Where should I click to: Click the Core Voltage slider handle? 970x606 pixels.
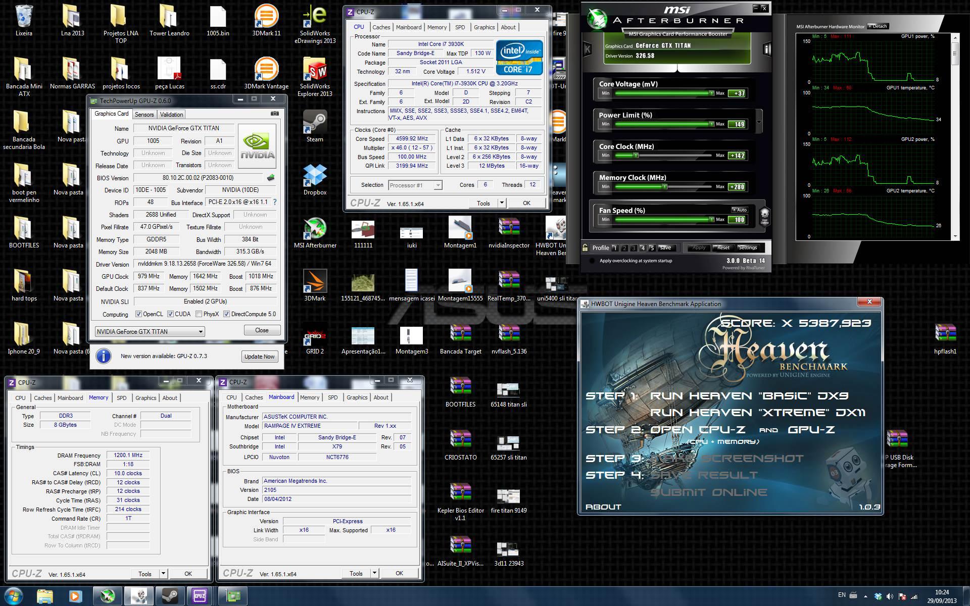(x=711, y=93)
